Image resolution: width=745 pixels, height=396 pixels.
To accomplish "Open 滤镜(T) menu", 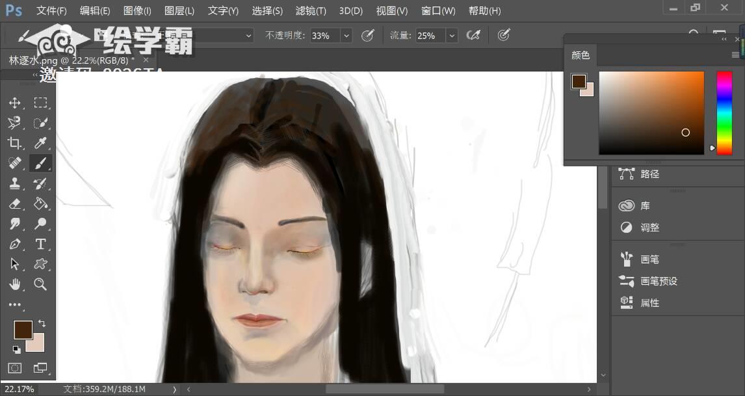I will tap(311, 10).
